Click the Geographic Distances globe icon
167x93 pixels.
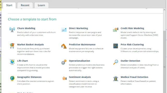(x=12, y=79)
